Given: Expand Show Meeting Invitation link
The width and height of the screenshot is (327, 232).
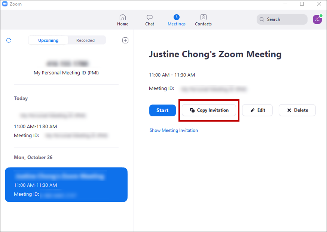Looking at the screenshot, I should pyautogui.click(x=174, y=131).
